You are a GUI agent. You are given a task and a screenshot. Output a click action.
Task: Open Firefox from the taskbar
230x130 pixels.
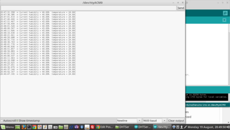(x=24, y=127)
